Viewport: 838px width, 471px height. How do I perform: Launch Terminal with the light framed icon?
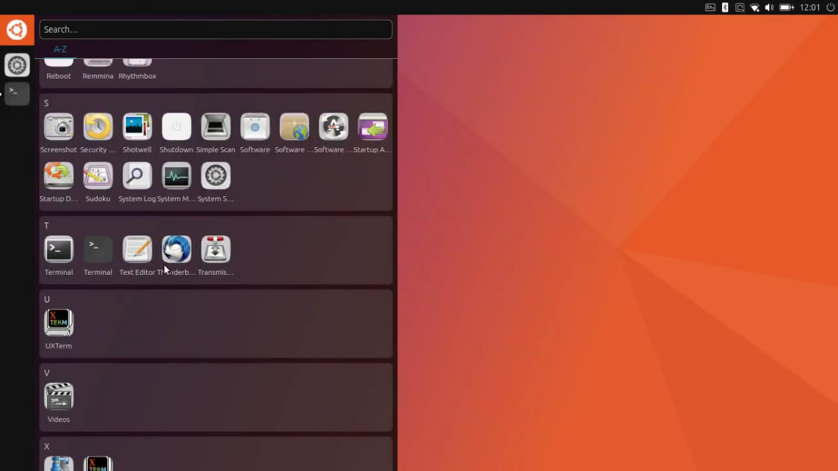(x=58, y=249)
